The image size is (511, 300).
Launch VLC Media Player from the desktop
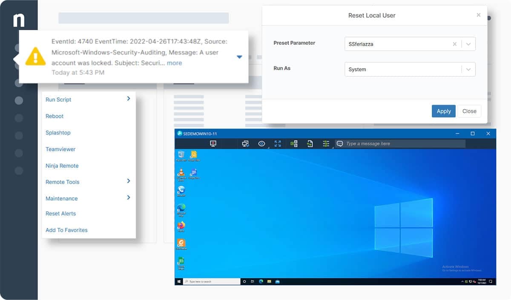[x=181, y=173]
